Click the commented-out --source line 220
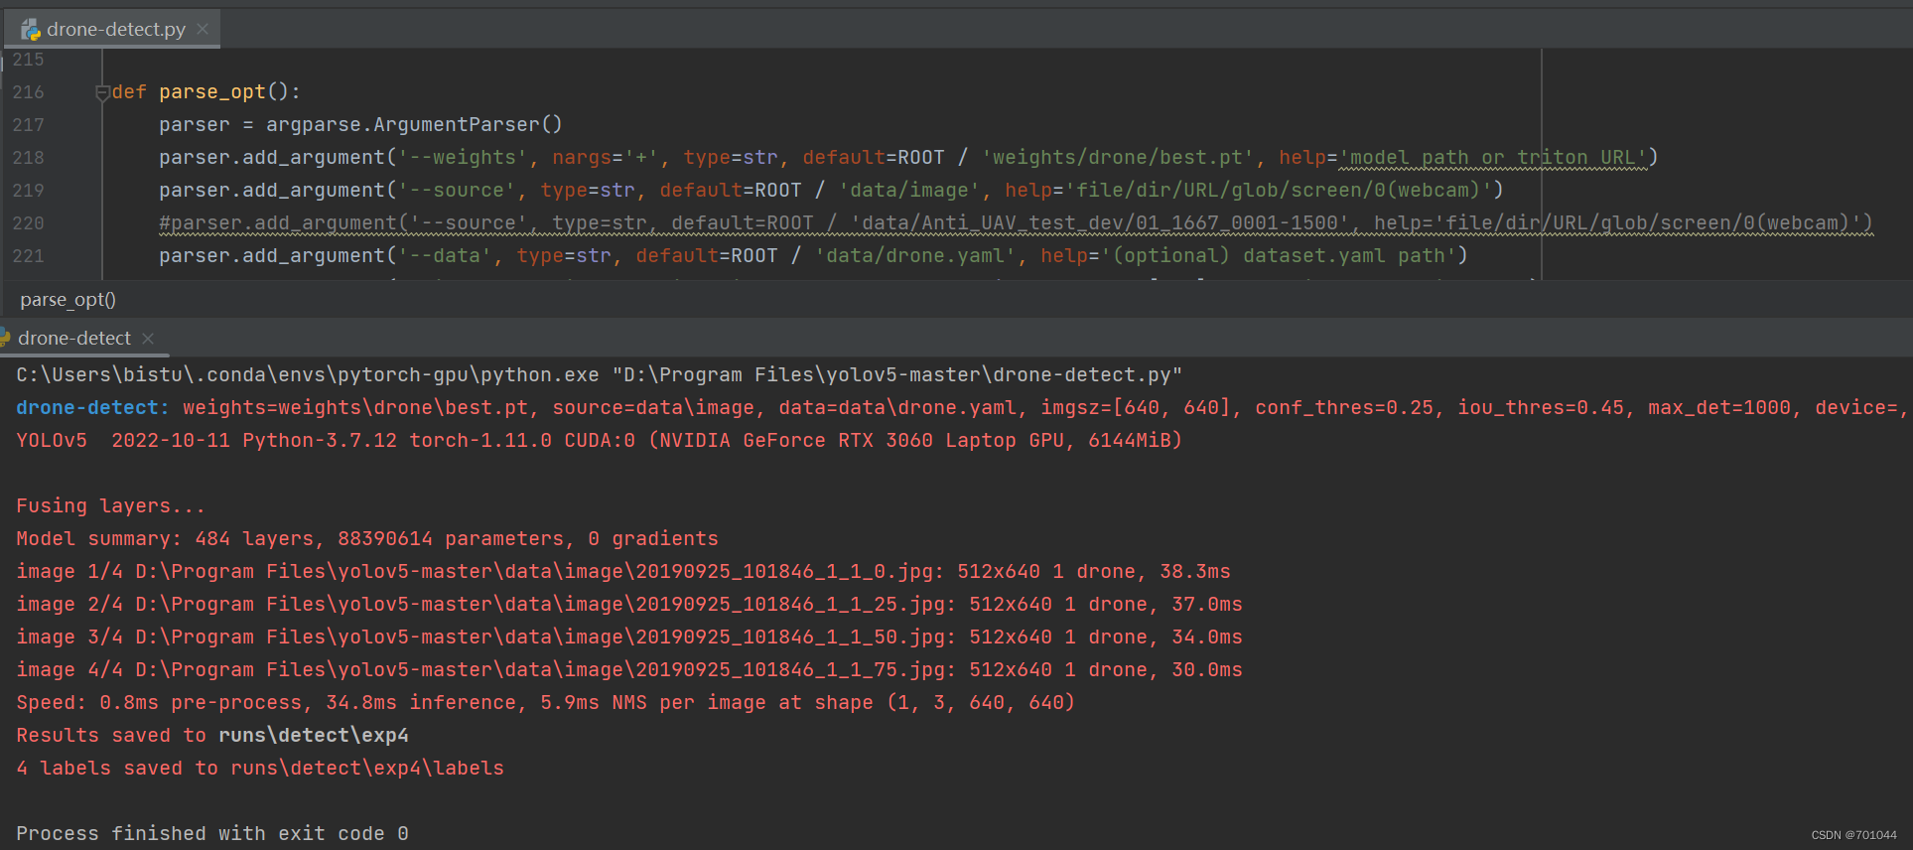The width and height of the screenshot is (1913, 850). (1016, 223)
